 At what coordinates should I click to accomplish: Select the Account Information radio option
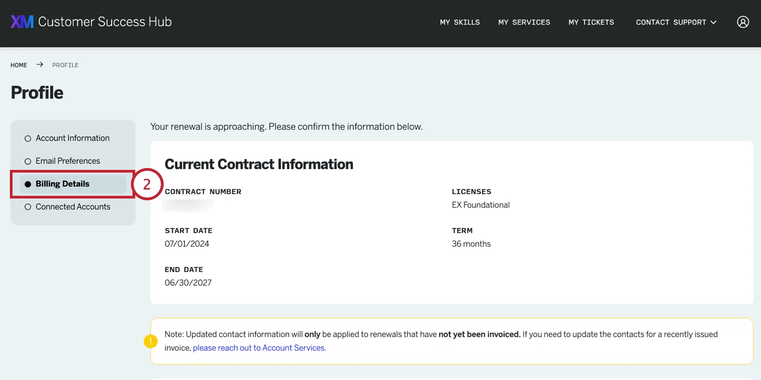pos(28,139)
